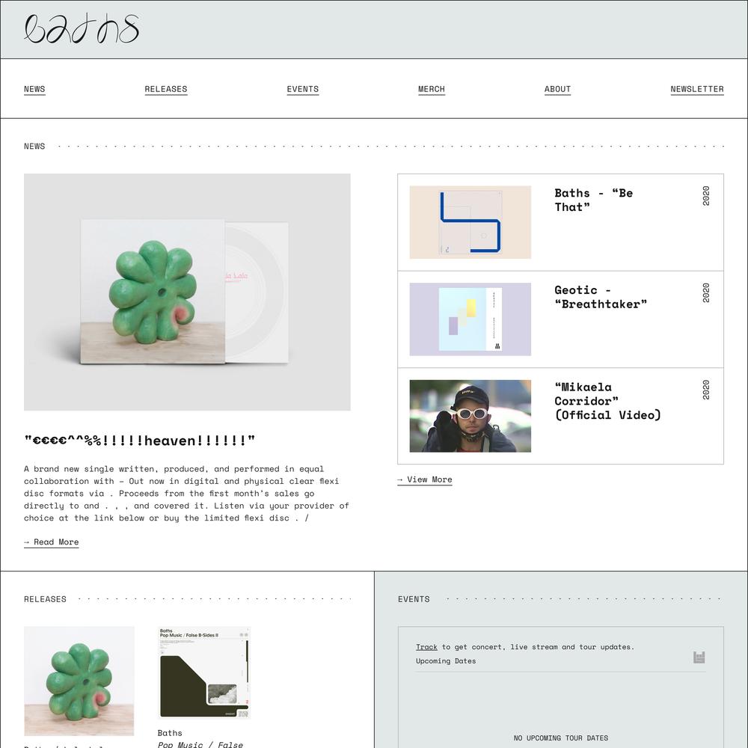Open "Mikaela Corridor" Official Video title
The width and height of the screenshot is (748, 748).
[607, 401]
